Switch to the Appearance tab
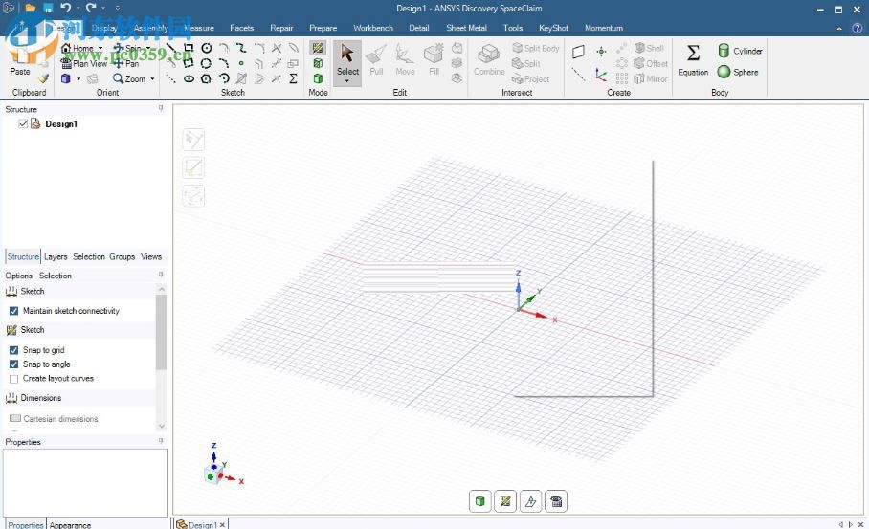The image size is (869, 529). [x=70, y=524]
